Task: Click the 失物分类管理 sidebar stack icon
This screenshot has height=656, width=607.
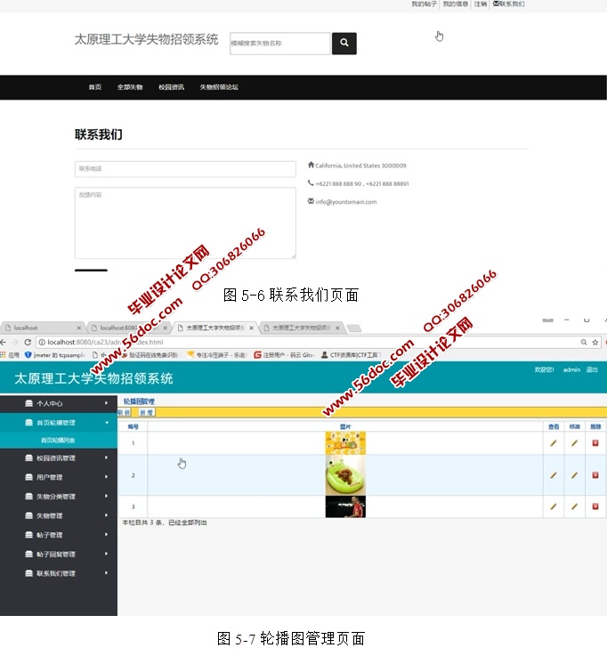Action: point(28,497)
